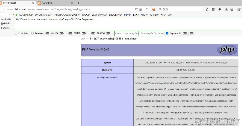Image resolution: width=242 pixels, height=126 pixels.
Task: Click browser address bar URL
Action: [x=49, y=9]
